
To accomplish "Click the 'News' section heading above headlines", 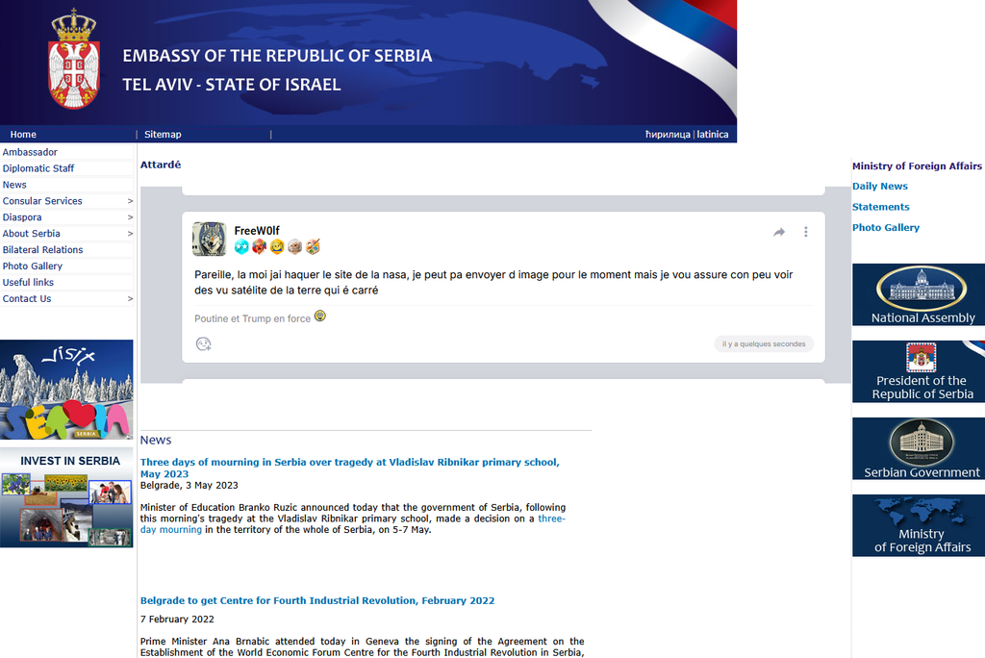I will tap(156, 440).
